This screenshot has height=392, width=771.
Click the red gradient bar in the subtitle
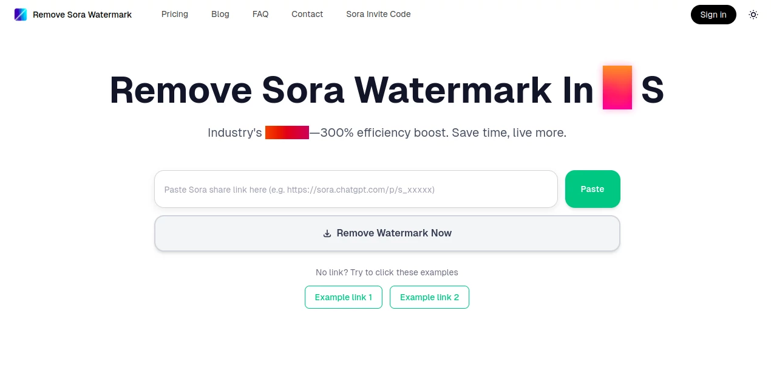coord(287,132)
